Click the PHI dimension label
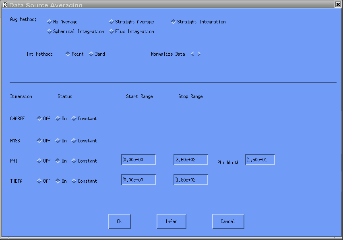The height and width of the screenshot is (240, 343). coord(14,161)
